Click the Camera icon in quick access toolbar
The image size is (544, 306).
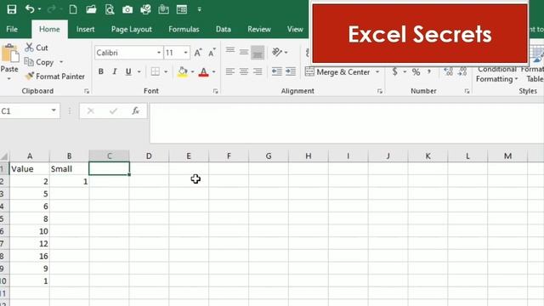[127, 9]
